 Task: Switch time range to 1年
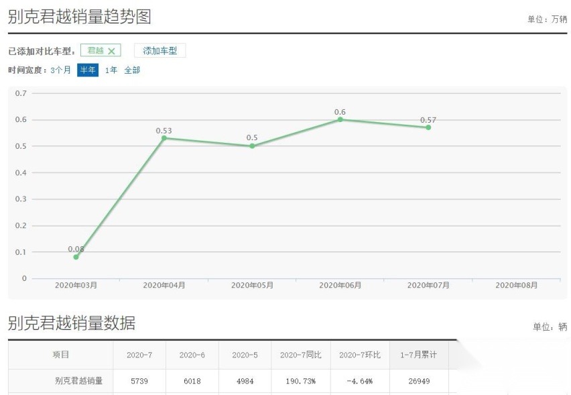click(x=111, y=70)
